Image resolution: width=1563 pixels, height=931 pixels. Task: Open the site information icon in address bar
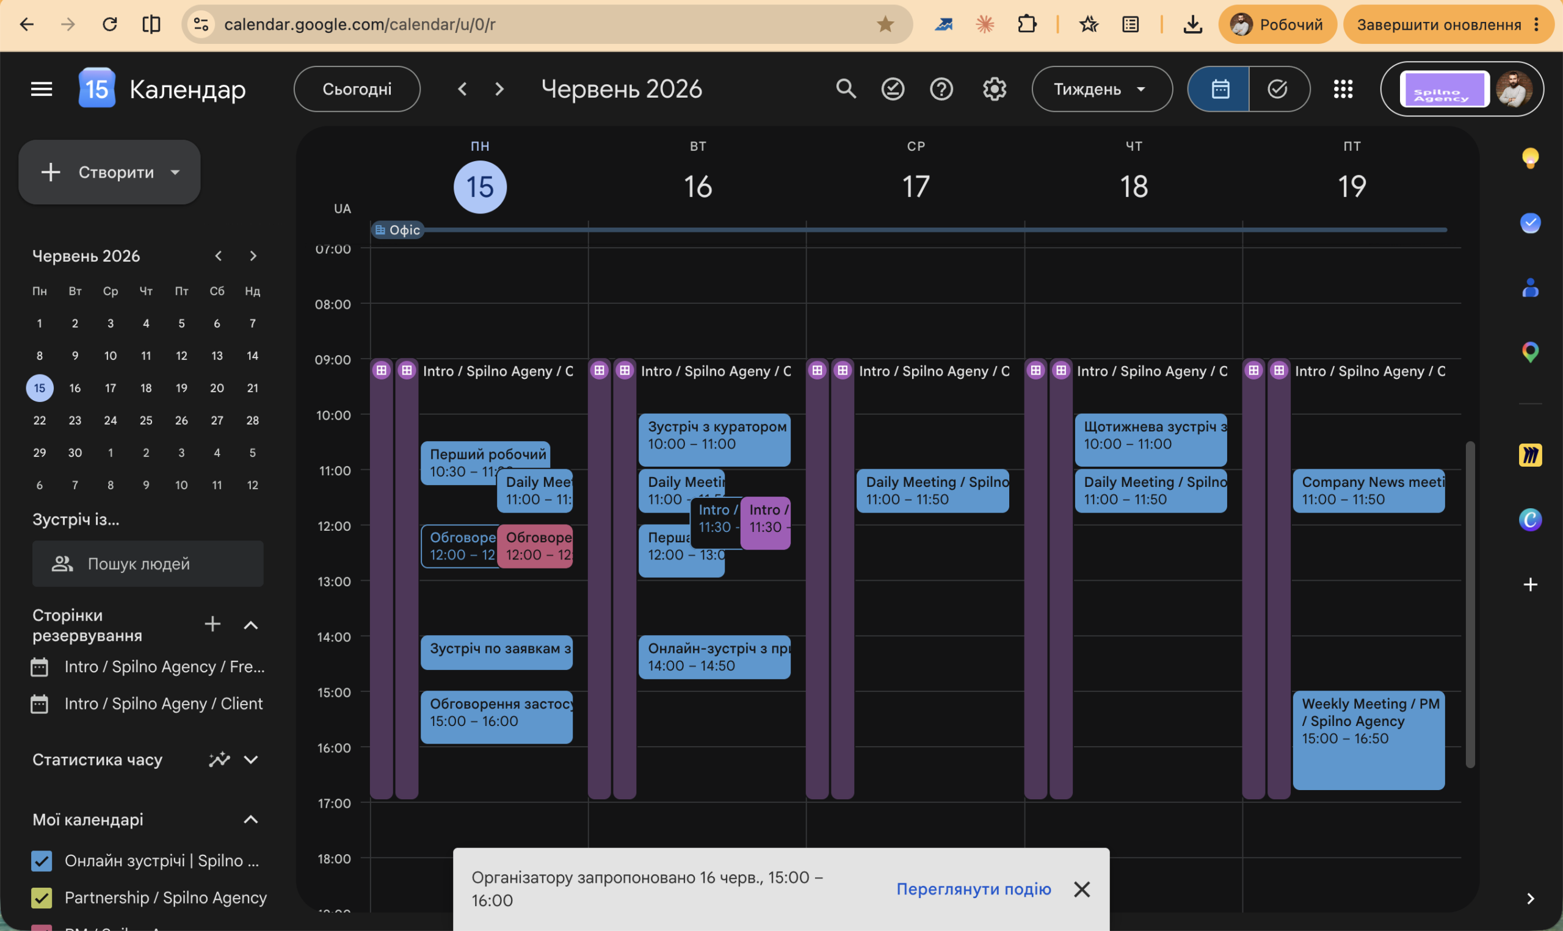click(201, 24)
